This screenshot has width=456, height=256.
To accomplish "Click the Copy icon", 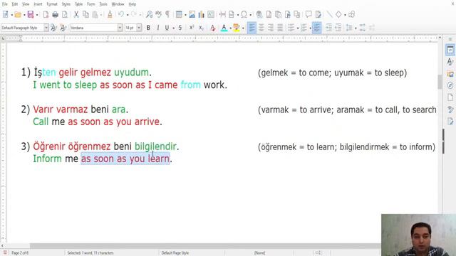I will pyautogui.click(x=85, y=14).
